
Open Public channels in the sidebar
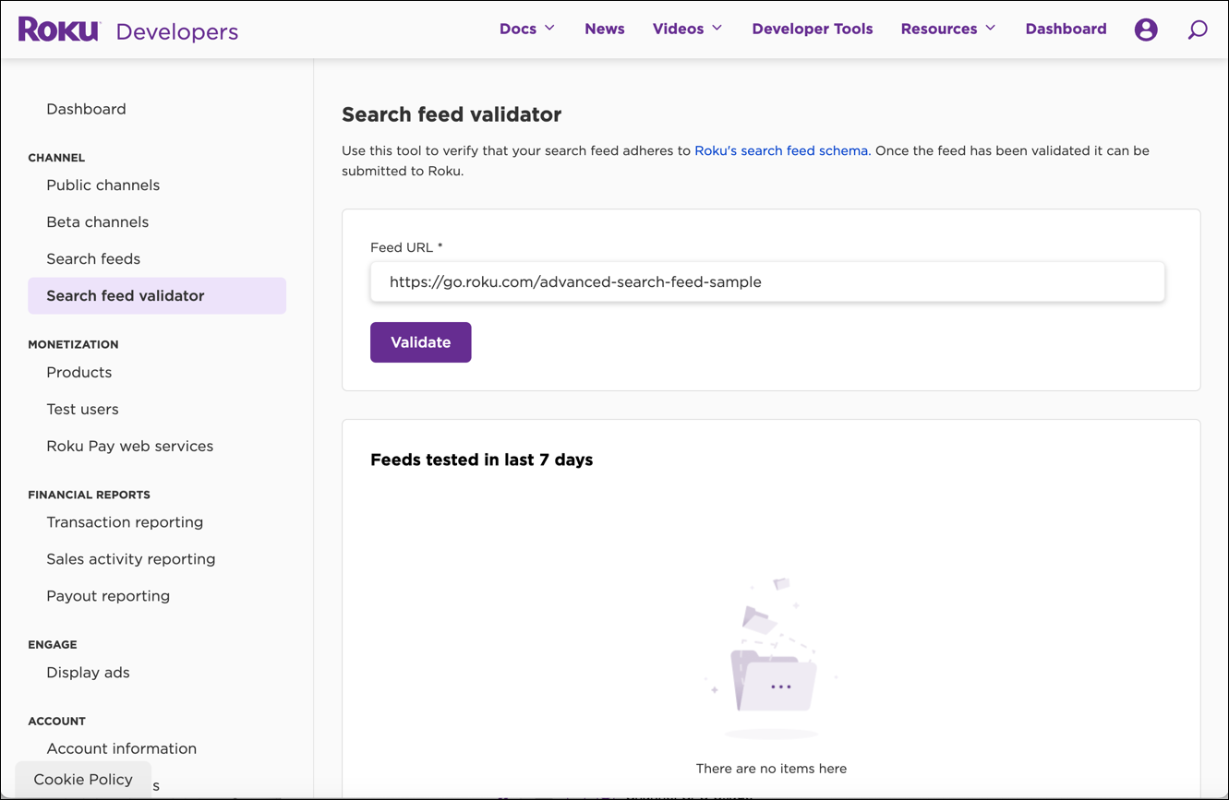(x=102, y=185)
